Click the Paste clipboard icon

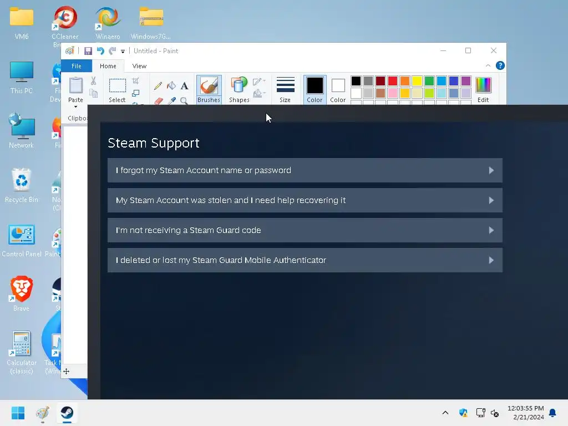(75, 85)
